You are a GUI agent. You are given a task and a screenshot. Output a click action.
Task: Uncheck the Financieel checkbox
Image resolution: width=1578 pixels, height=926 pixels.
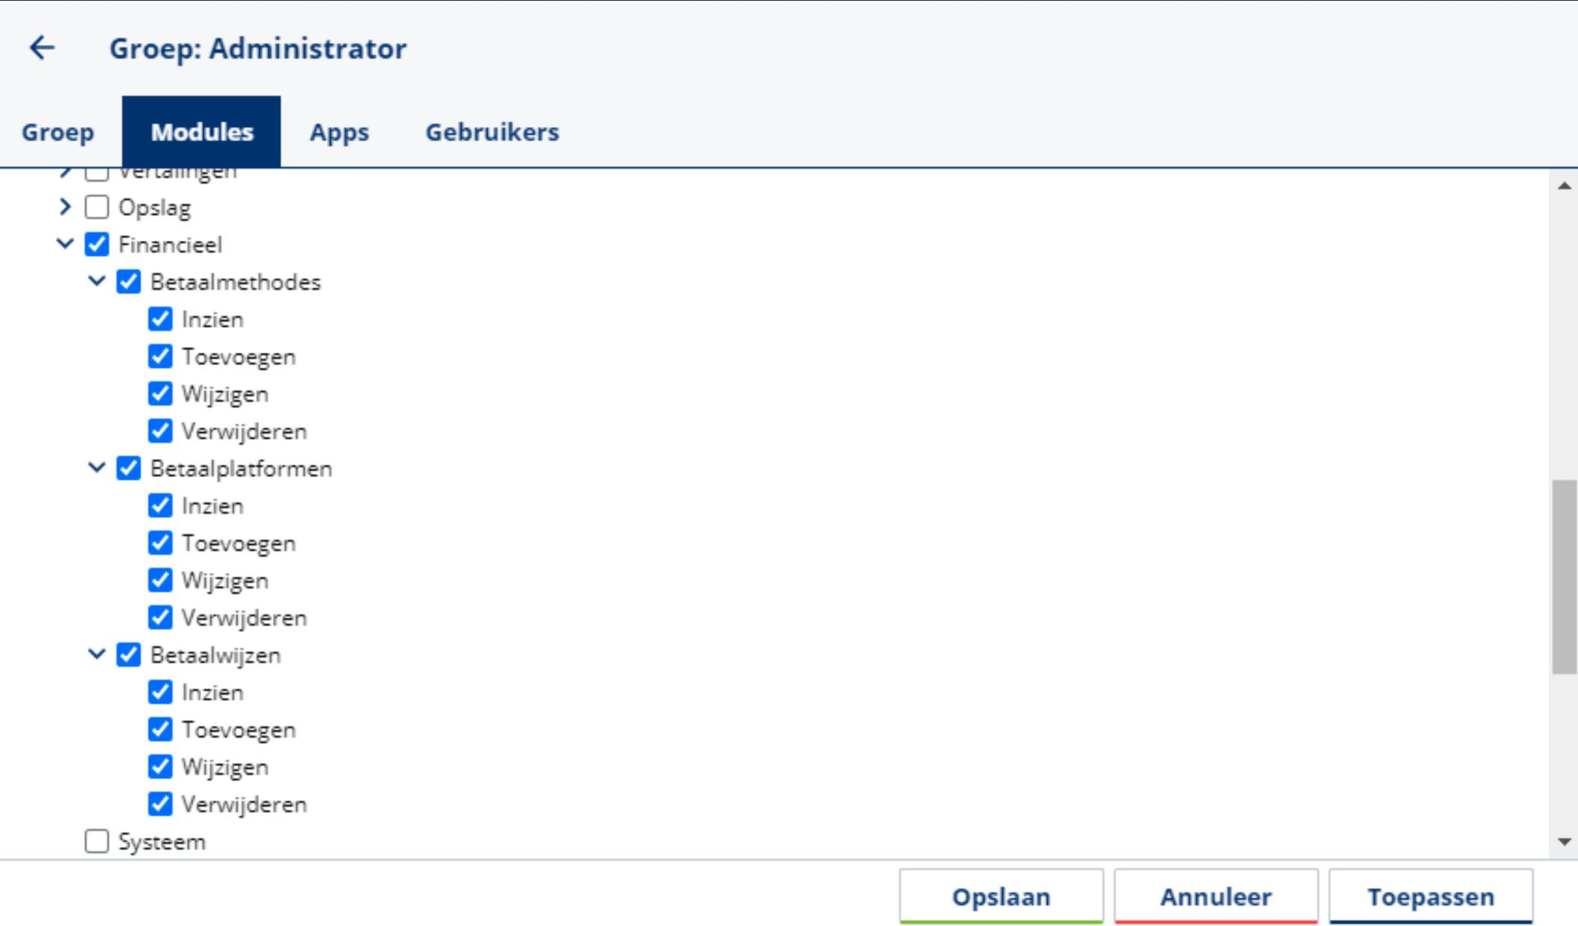97,244
